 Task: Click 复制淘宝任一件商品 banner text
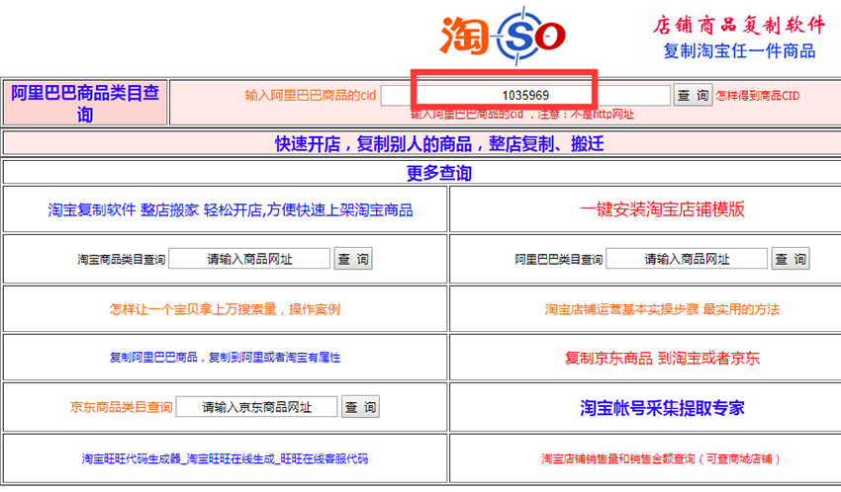(739, 50)
